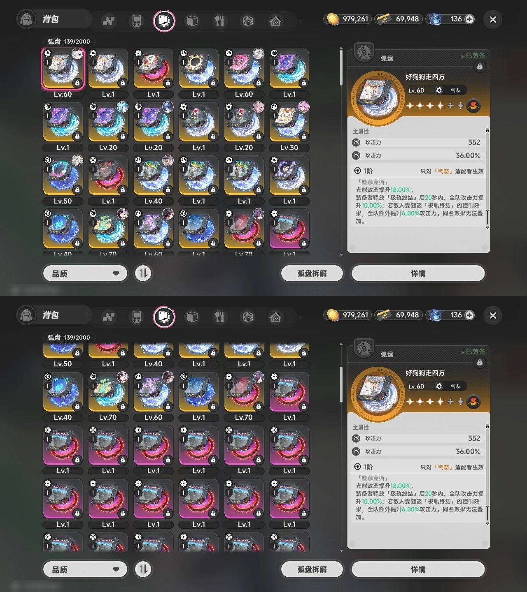The image size is (527, 592).
Task: Toggle the lock on the Lv.30 arc disc
Action: [x=303, y=136]
